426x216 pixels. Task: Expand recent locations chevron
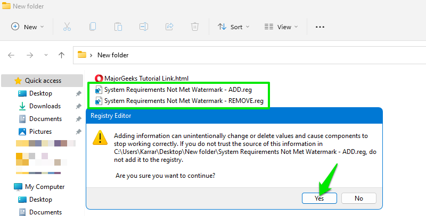46,55
